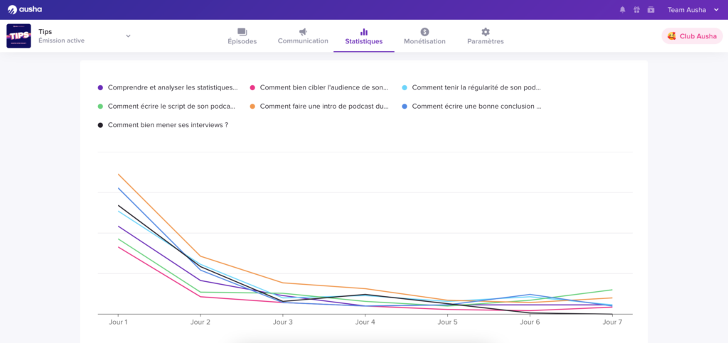Image resolution: width=728 pixels, height=343 pixels.
Task: Click the Ausha logo
Action: pos(25,10)
